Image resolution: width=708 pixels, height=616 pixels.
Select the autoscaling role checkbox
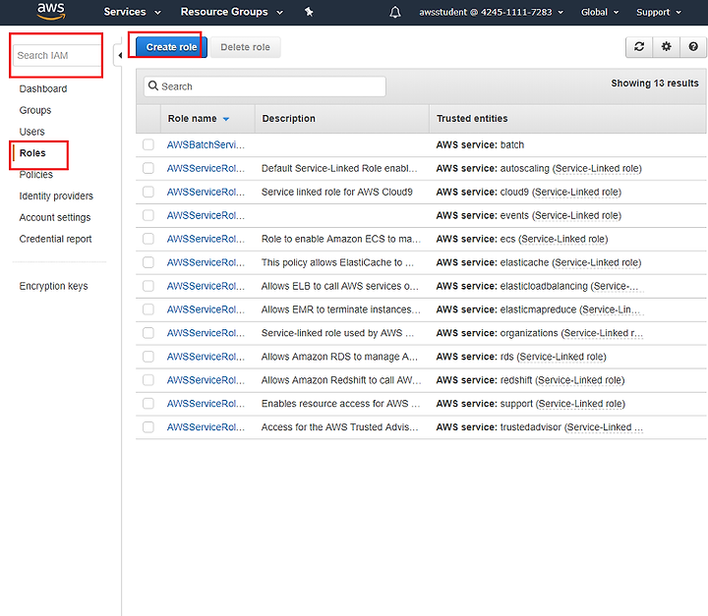click(x=148, y=168)
